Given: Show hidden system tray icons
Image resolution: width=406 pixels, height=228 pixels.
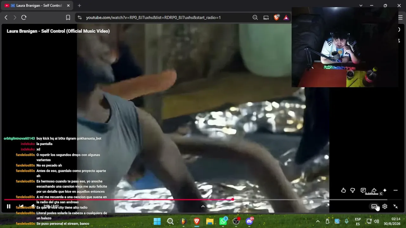Looking at the screenshot, I should 318,221.
